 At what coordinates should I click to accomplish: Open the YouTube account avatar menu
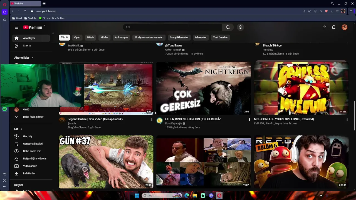coord(345,27)
